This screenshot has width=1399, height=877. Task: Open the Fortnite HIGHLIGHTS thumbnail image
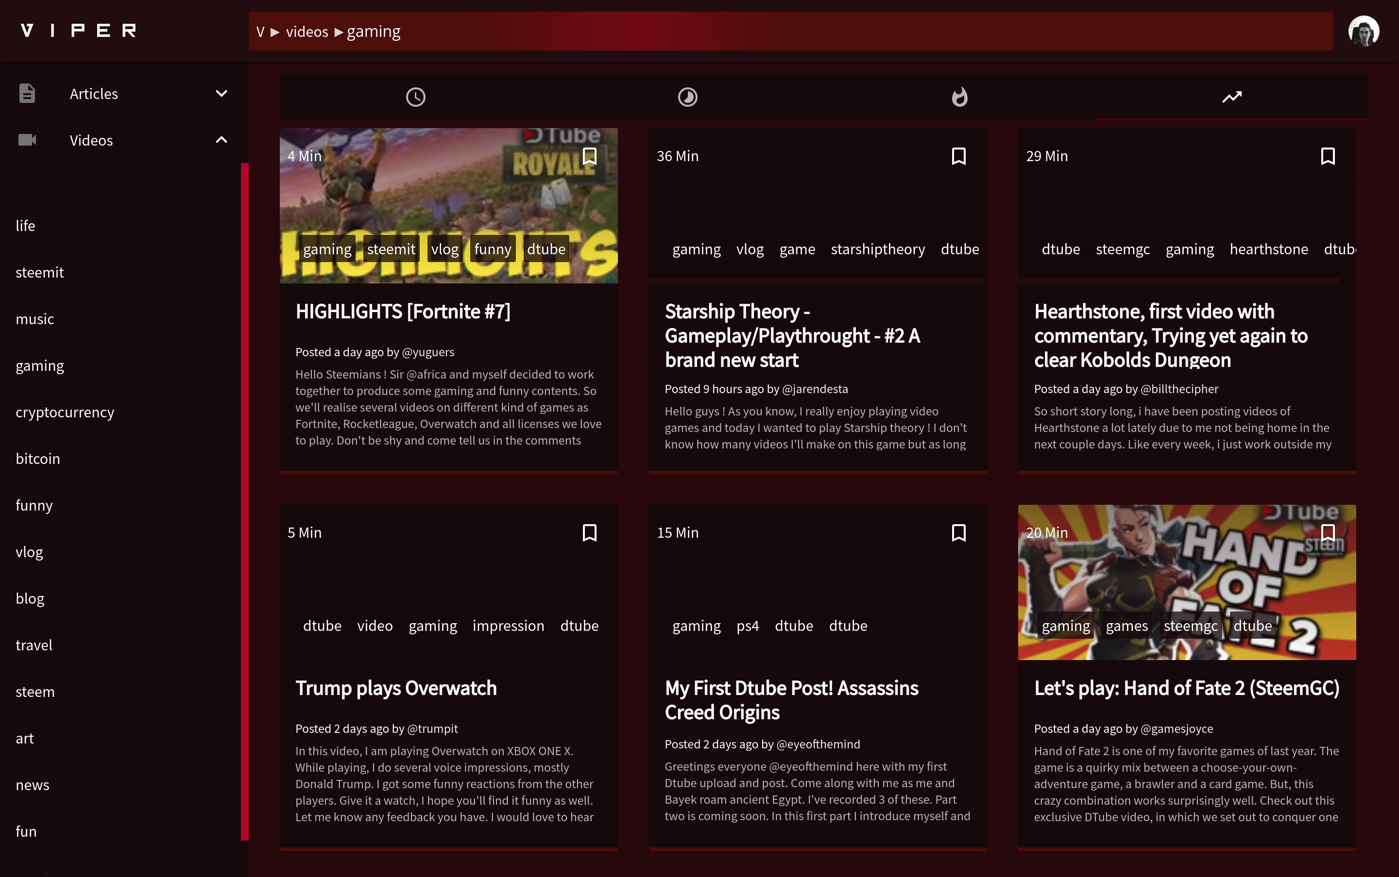[x=448, y=206]
